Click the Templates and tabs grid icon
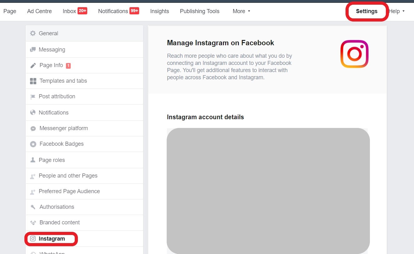The height and width of the screenshot is (254, 414). point(33,81)
